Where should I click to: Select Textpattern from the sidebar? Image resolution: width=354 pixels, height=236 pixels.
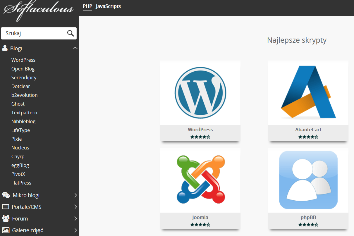point(24,113)
